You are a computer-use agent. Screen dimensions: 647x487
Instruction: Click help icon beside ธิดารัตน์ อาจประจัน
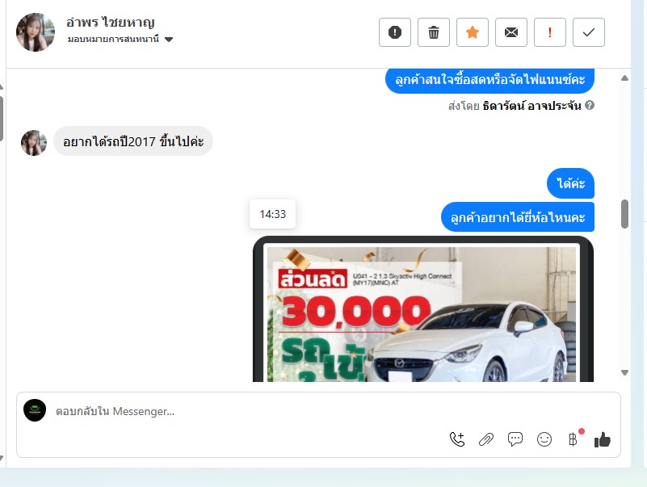click(590, 105)
